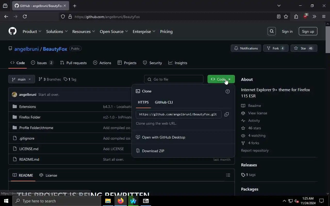The image size is (330, 206).
Task: Click the uBlock Origin toolbar icon
Action: pyautogui.click(x=305, y=16)
